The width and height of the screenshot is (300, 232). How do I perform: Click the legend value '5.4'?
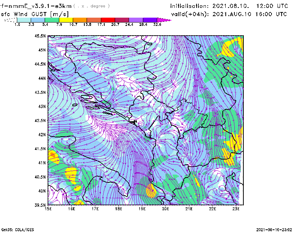45,24
